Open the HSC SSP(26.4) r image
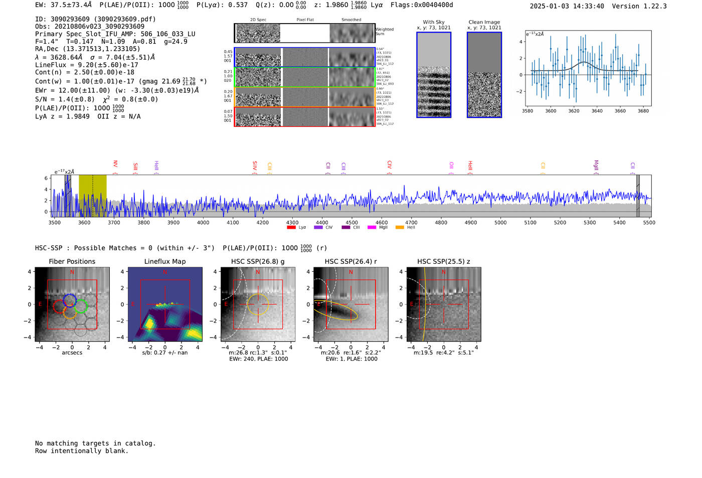This screenshot has width=702, height=478. 350,304
